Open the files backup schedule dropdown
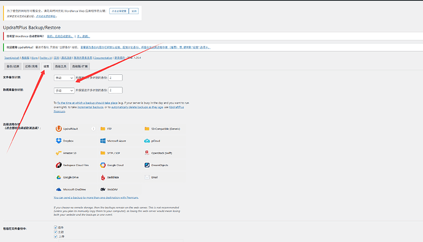Viewport: 423px width, 242px height. click(64, 78)
